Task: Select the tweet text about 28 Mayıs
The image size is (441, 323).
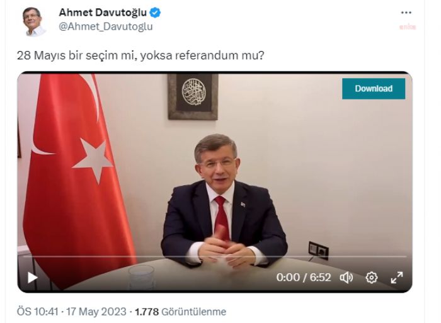Action: 140,55
